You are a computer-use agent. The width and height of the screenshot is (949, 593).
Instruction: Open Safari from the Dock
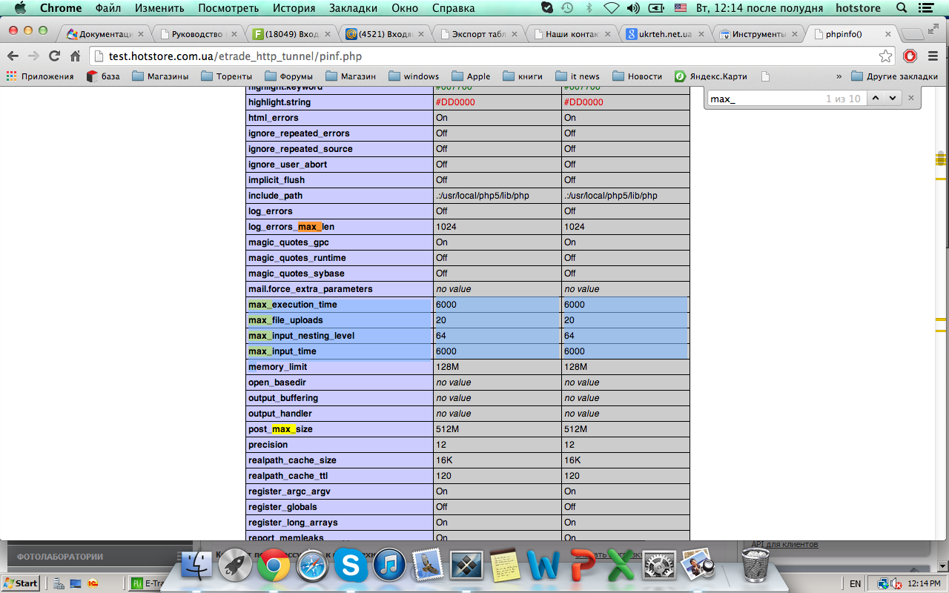(x=312, y=566)
